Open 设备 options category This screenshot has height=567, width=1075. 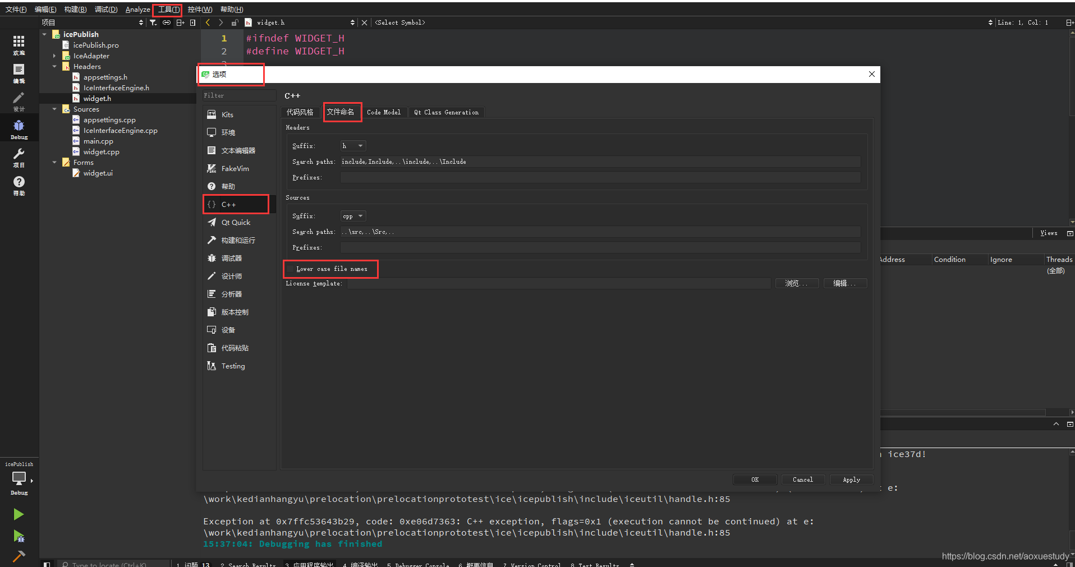239,330
